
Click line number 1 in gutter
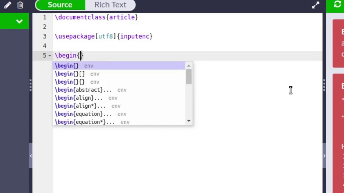click(45, 17)
